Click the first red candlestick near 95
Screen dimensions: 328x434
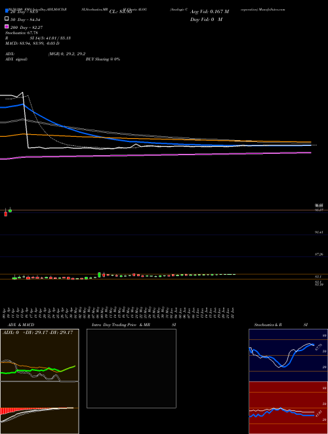[5, 214]
